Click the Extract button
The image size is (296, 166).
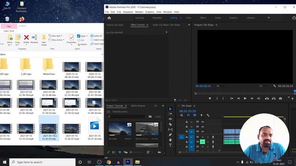[273, 98]
